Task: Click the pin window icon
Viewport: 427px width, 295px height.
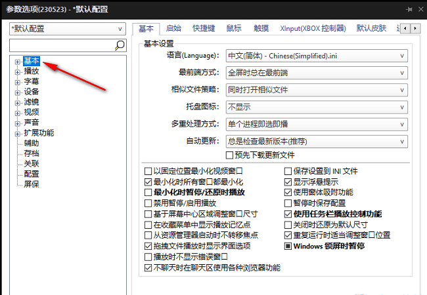Action: click(x=409, y=10)
